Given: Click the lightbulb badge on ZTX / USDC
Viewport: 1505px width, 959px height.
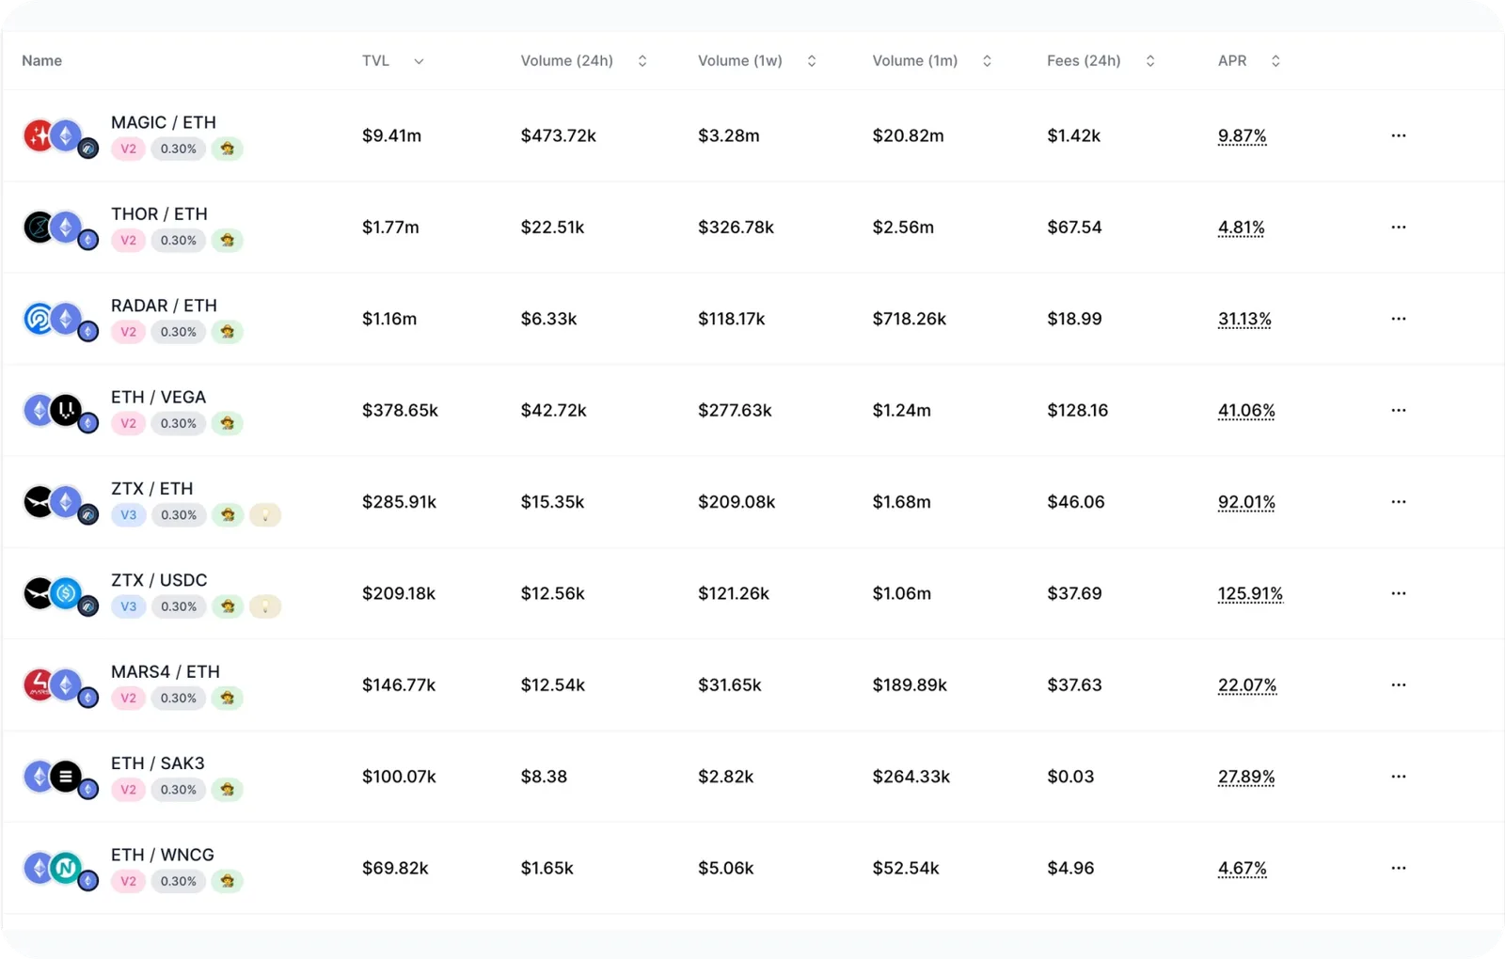Looking at the screenshot, I should tap(265, 606).
